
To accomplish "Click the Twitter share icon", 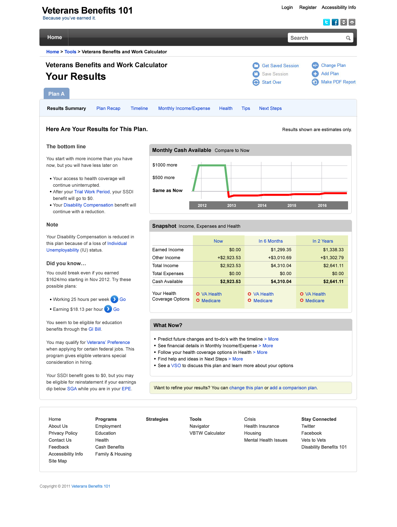I will pyautogui.click(x=326, y=22).
